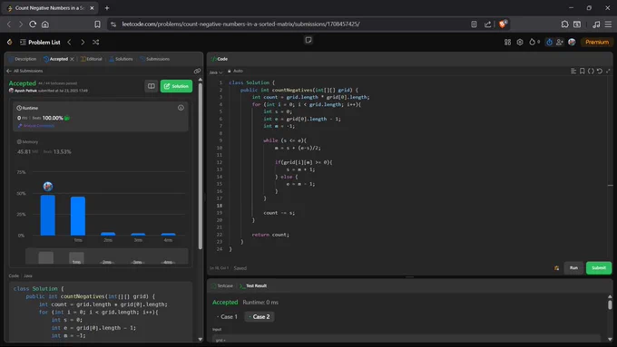The image size is (617, 347).
Task: Close the Accepted tab
Action: pos(72,59)
